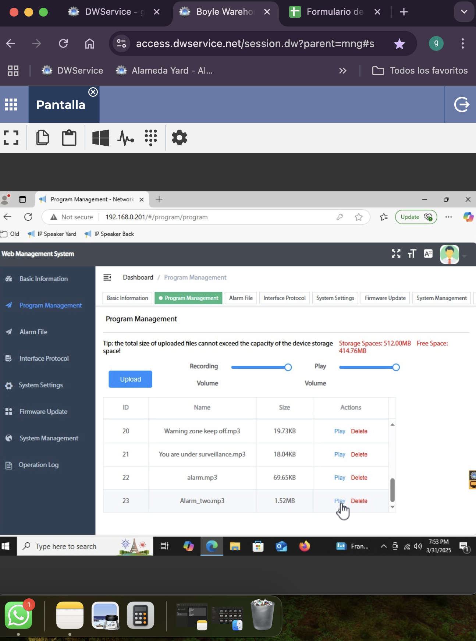Play Warning zone keep off.mp3
Viewport: 476px width, 641px height.
coord(340,431)
